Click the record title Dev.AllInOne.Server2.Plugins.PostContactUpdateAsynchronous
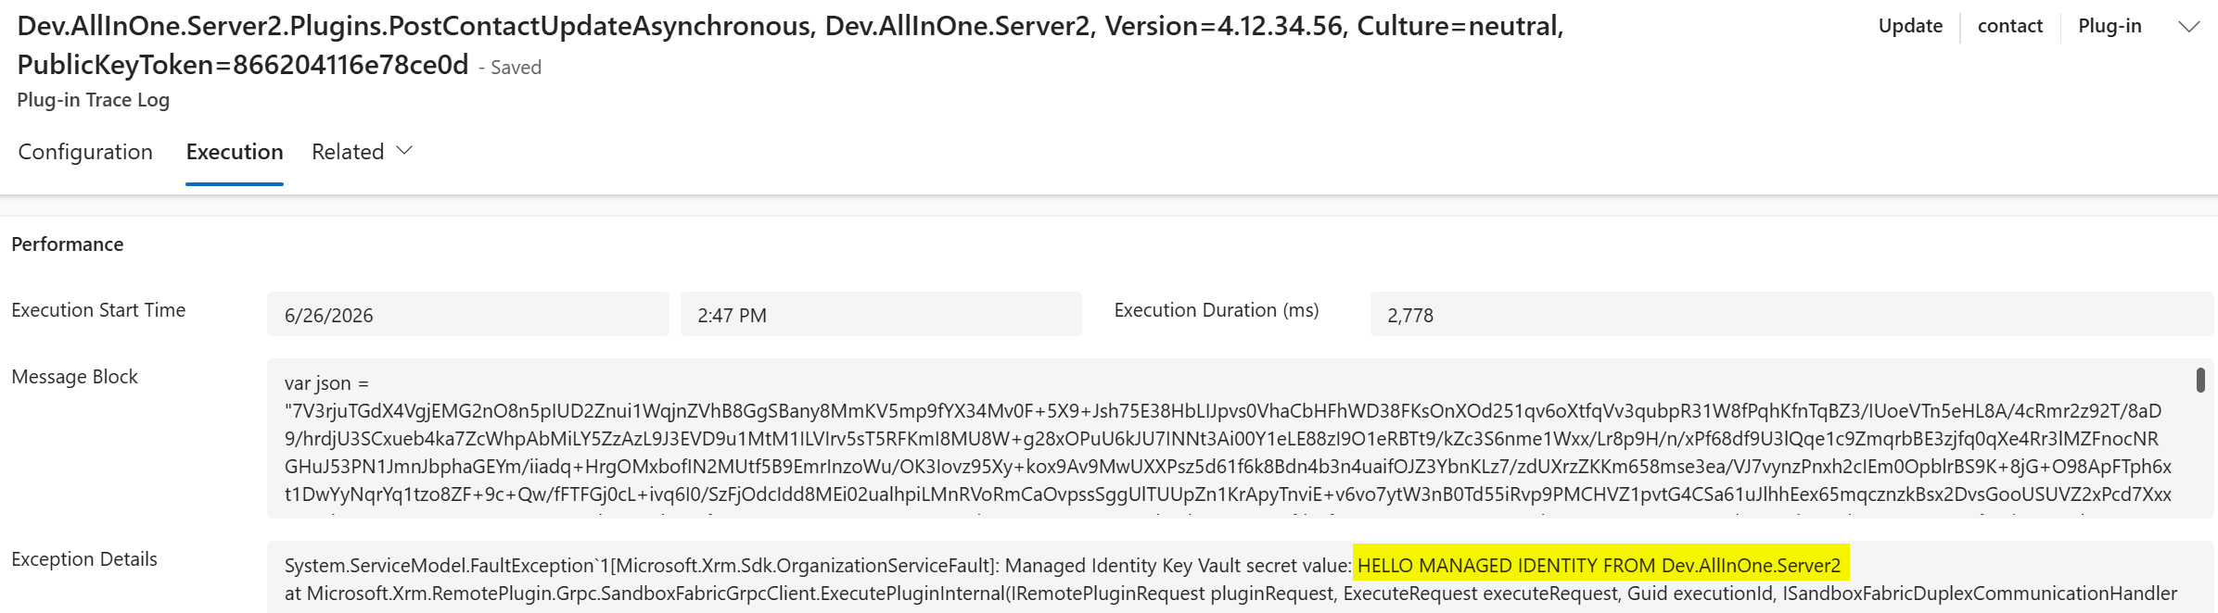 click(x=790, y=45)
